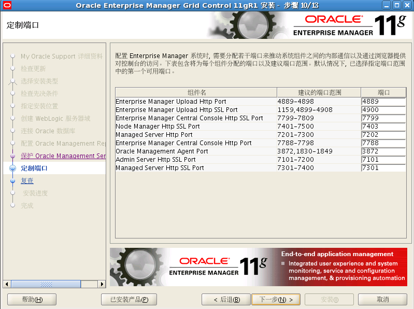Click the Oracle logo icon in the title bar

pos(7,5)
